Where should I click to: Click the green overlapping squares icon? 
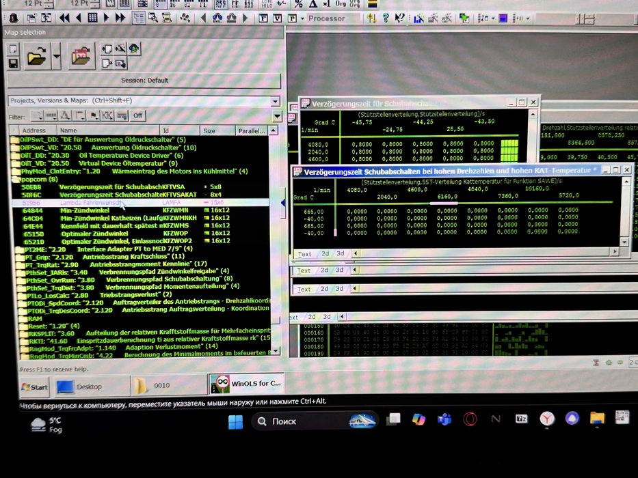(464, 18)
